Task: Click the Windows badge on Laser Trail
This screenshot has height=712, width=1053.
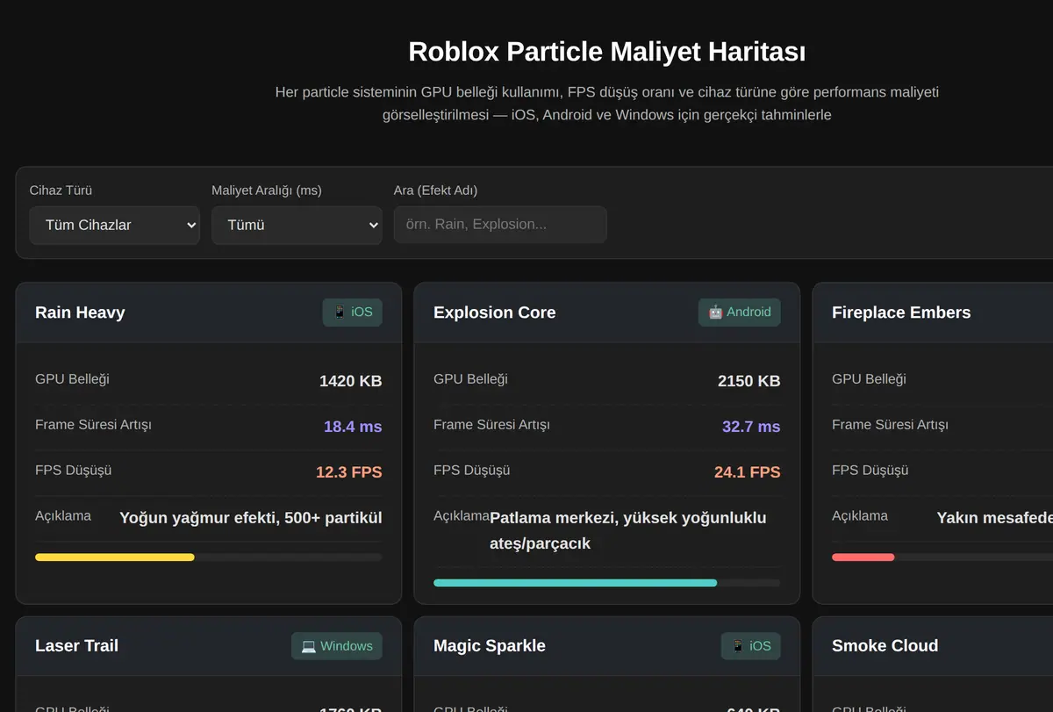Action: [337, 646]
